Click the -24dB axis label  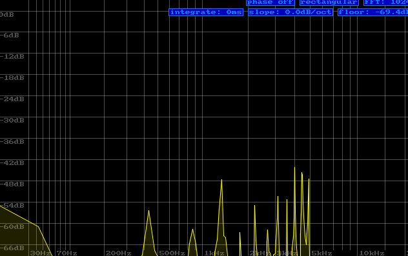point(12,99)
